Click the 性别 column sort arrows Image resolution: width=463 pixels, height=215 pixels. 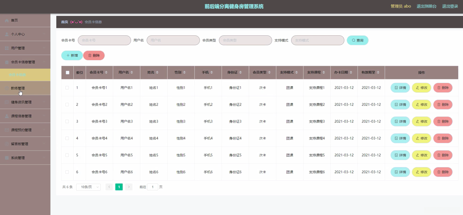tap(184, 72)
